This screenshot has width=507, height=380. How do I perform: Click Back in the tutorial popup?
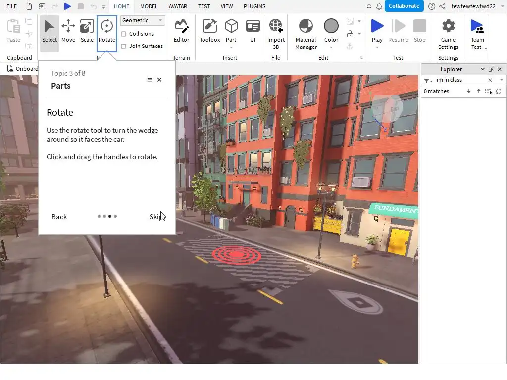(59, 217)
